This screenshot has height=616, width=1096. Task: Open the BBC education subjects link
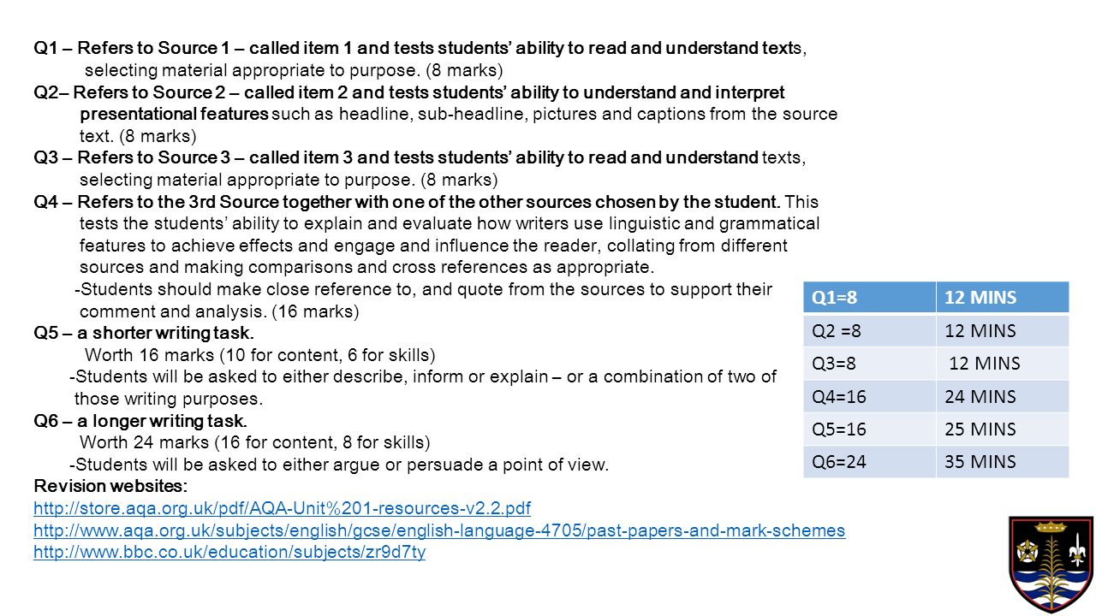[229, 553]
